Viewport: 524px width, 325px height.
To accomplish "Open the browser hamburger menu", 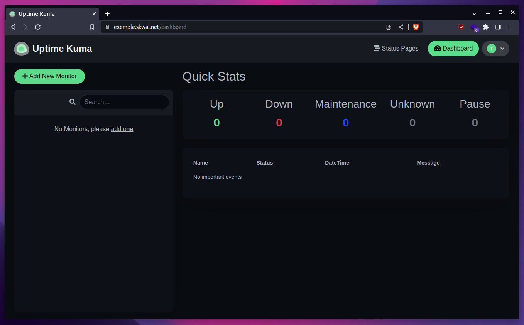I will tap(510, 27).
